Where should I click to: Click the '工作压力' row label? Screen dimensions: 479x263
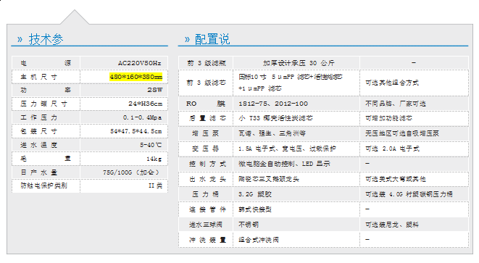(x=39, y=117)
